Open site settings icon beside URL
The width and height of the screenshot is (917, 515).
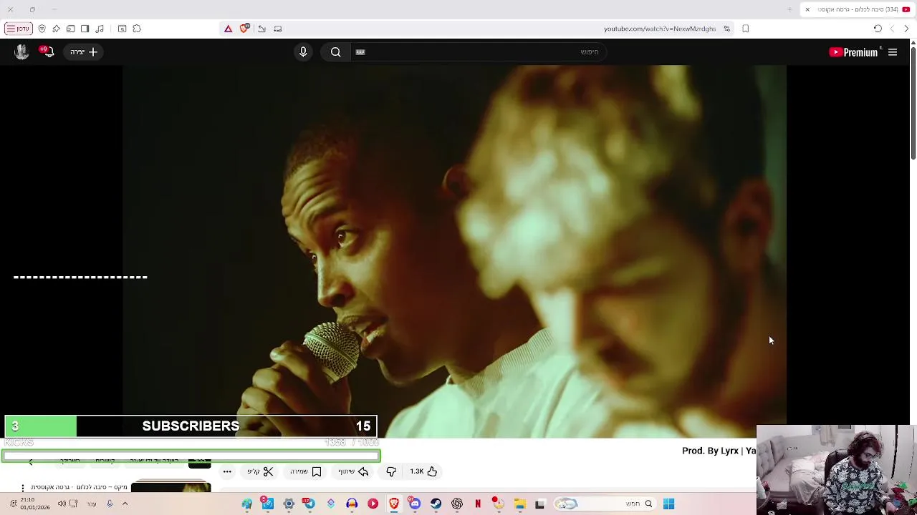point(726,29)
